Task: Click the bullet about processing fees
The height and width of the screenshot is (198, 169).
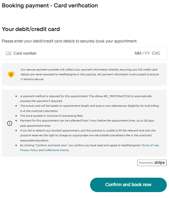Action: 52,116
